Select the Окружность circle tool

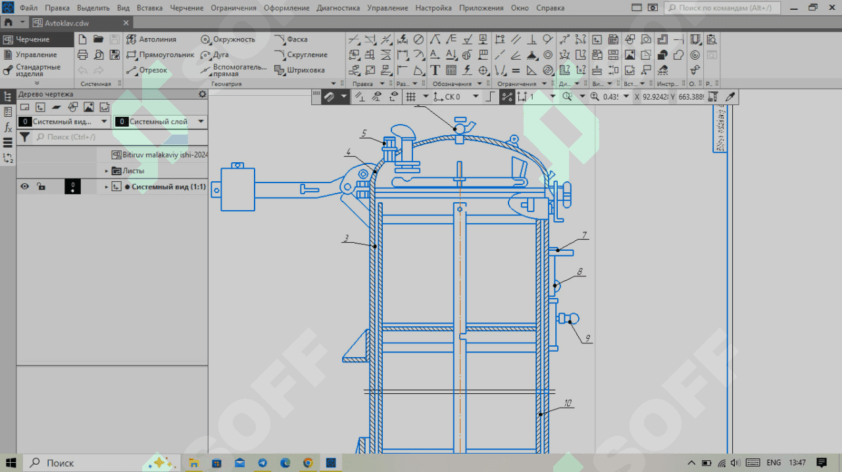tap(228, 39)
